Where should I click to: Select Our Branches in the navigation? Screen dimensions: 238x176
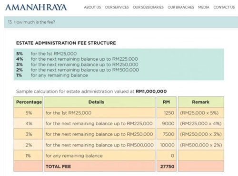coord(181,7)
